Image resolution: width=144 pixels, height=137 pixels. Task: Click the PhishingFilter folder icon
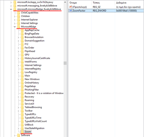pos(22,90)
